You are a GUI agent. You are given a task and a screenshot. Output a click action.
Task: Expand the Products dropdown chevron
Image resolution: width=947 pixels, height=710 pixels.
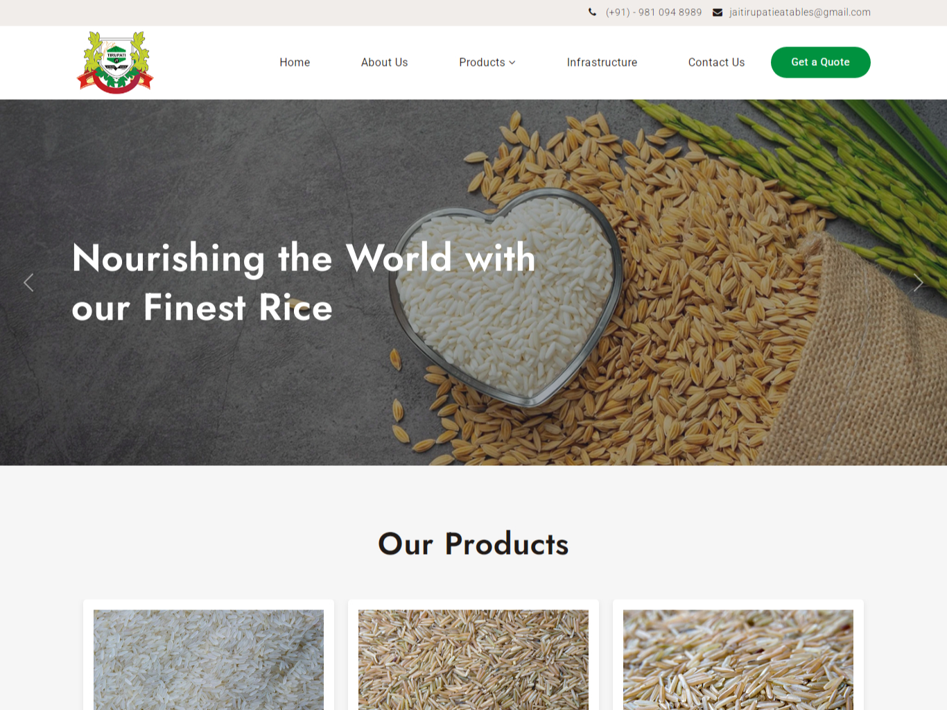coord(512,62)
